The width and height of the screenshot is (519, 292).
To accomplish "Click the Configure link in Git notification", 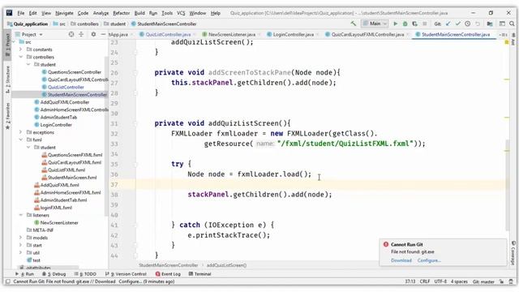I will pyautogui.click(x=429, y=260).
